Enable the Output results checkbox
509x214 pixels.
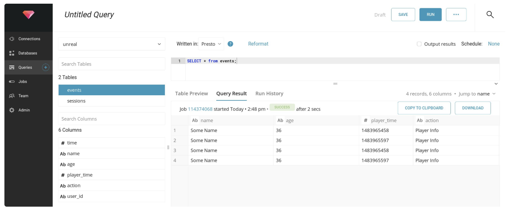419,44
